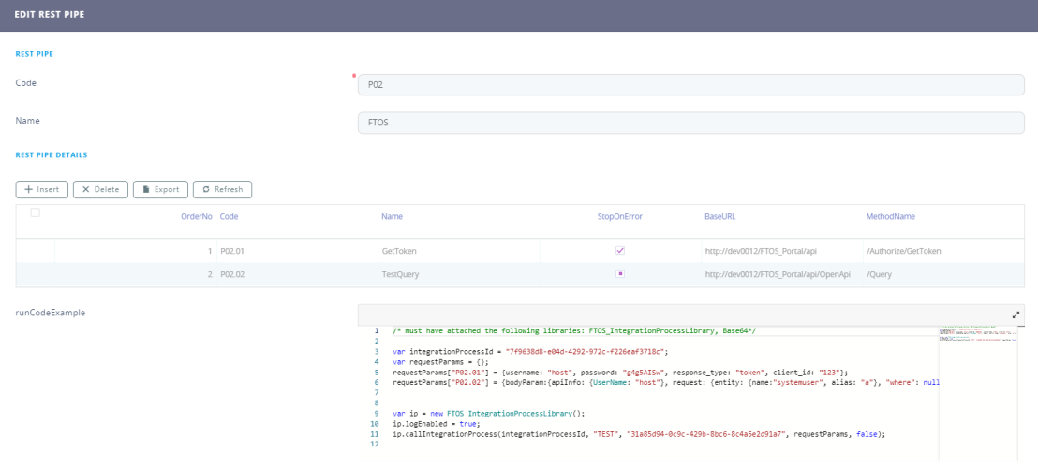1038x468 pixels.
Task: Click the Refresh button
Action: point(222,189)
